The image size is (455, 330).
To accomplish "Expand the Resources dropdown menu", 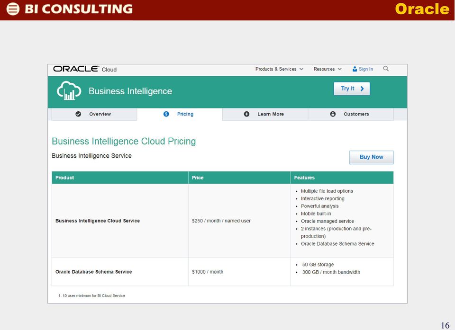I will [328, 69].
